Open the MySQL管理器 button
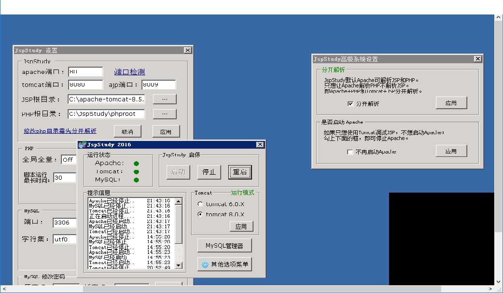Viewport: 503px width, 293px height. click(224, 246)
